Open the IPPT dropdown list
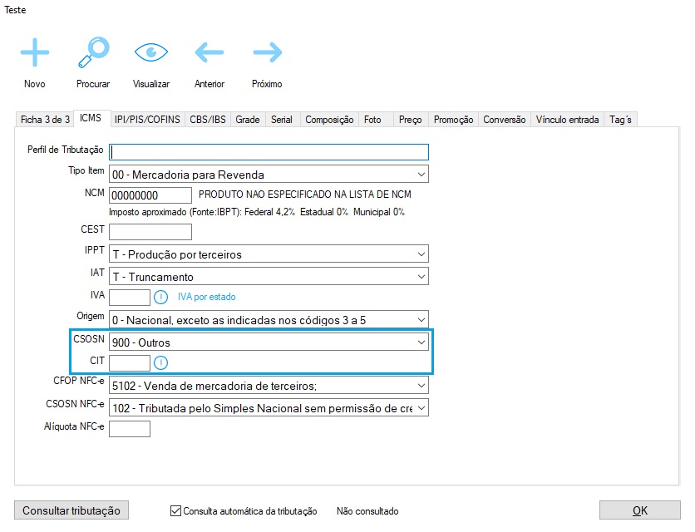Image resolution: width=695 pixels, height=532 pixels. click(421, 254)
